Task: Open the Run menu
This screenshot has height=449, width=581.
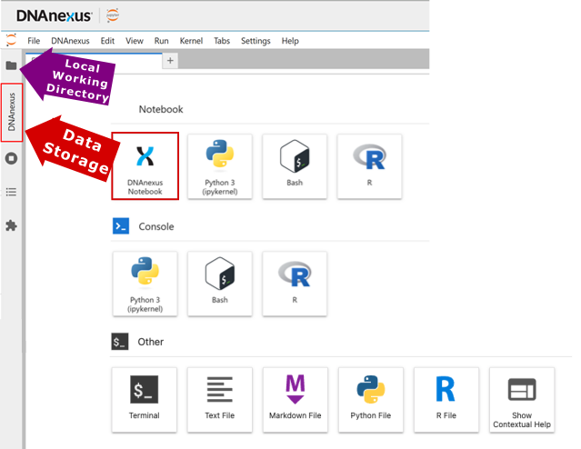Action: (x=162, y=41)
